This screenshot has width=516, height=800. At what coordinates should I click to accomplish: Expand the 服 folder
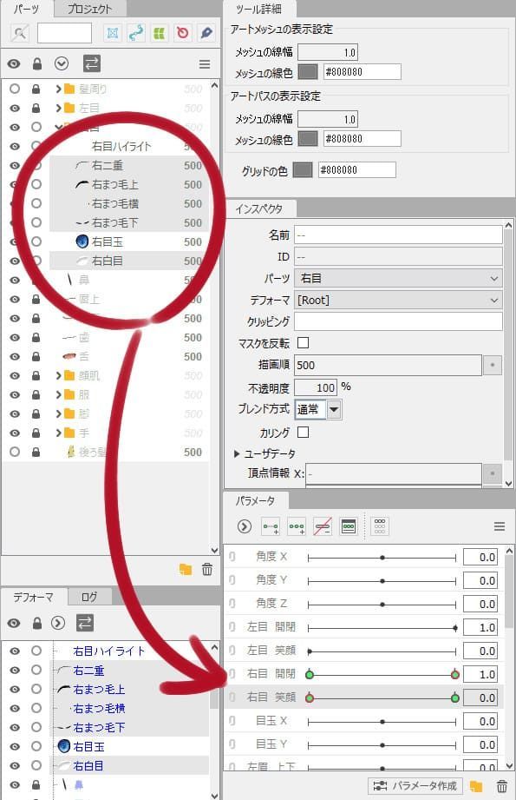coord(58,395)
